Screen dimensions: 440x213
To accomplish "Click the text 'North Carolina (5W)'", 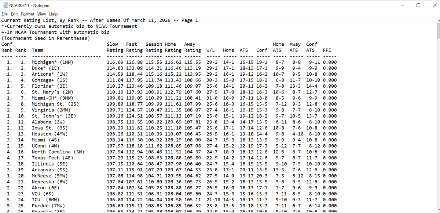I will point(58,152).
